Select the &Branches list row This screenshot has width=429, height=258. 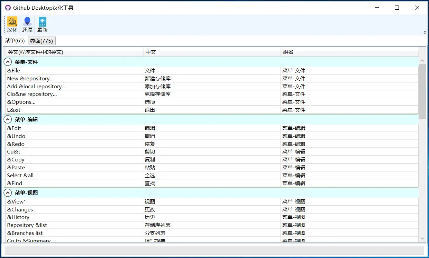tap(212, 233)
